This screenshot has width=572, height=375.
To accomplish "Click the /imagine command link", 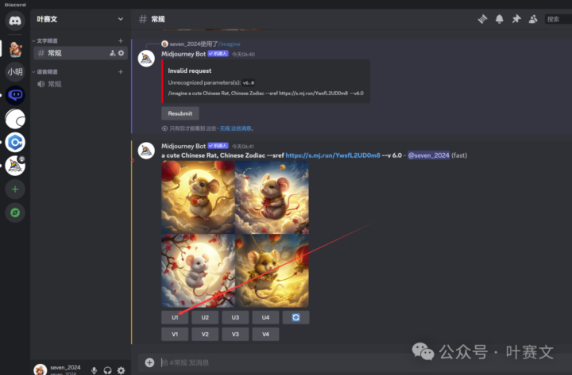I will [230, 44].
